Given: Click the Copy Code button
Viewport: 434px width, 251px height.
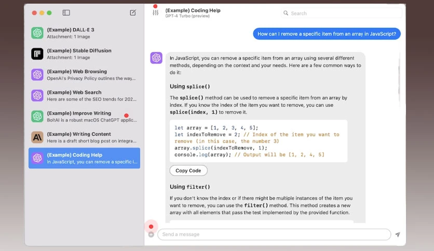Looking at the screenshot, I should click(188, 171).
